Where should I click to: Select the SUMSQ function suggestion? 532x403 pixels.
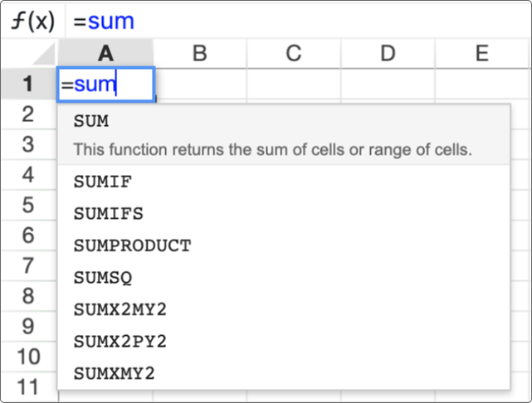284,277
